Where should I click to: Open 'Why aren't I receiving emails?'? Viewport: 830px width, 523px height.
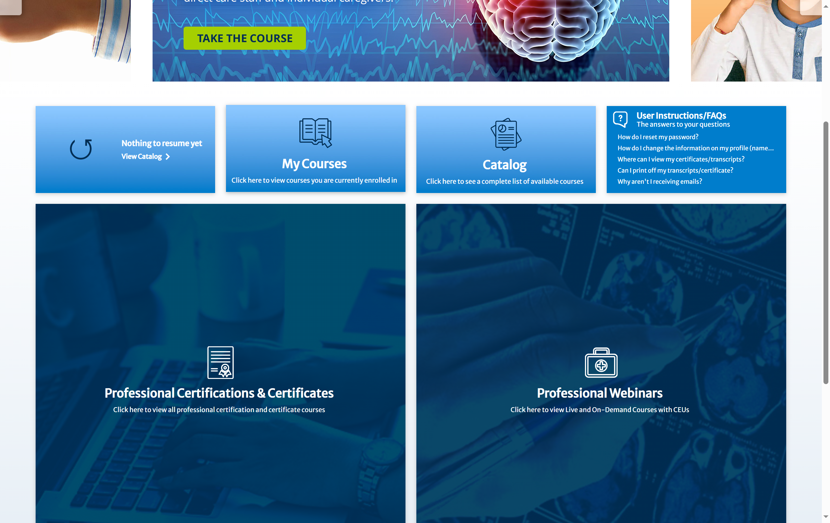(x=660, y=182)
